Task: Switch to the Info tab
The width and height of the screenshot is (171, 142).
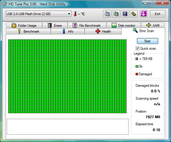Action: click(68, 31)
